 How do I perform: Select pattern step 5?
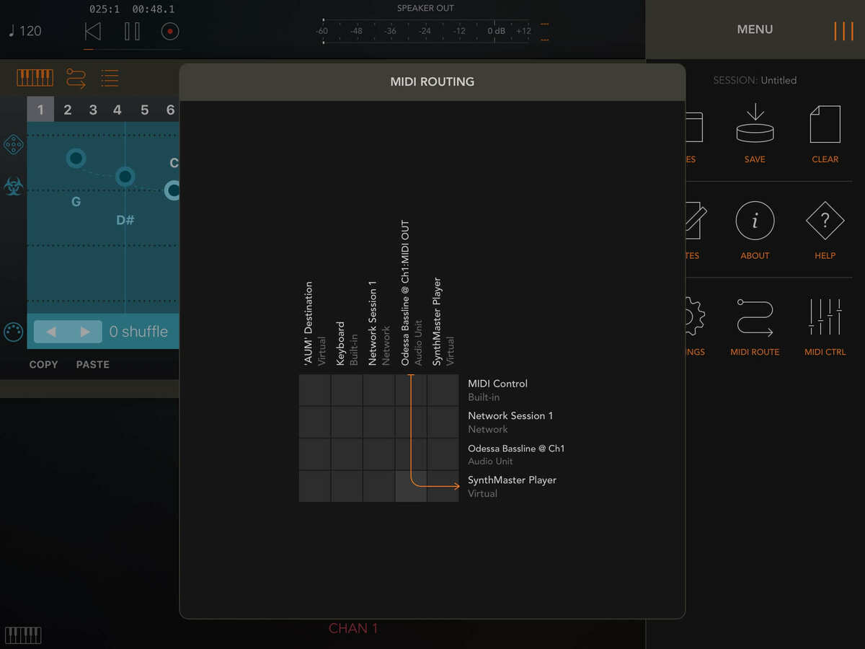tap(144, 110)
